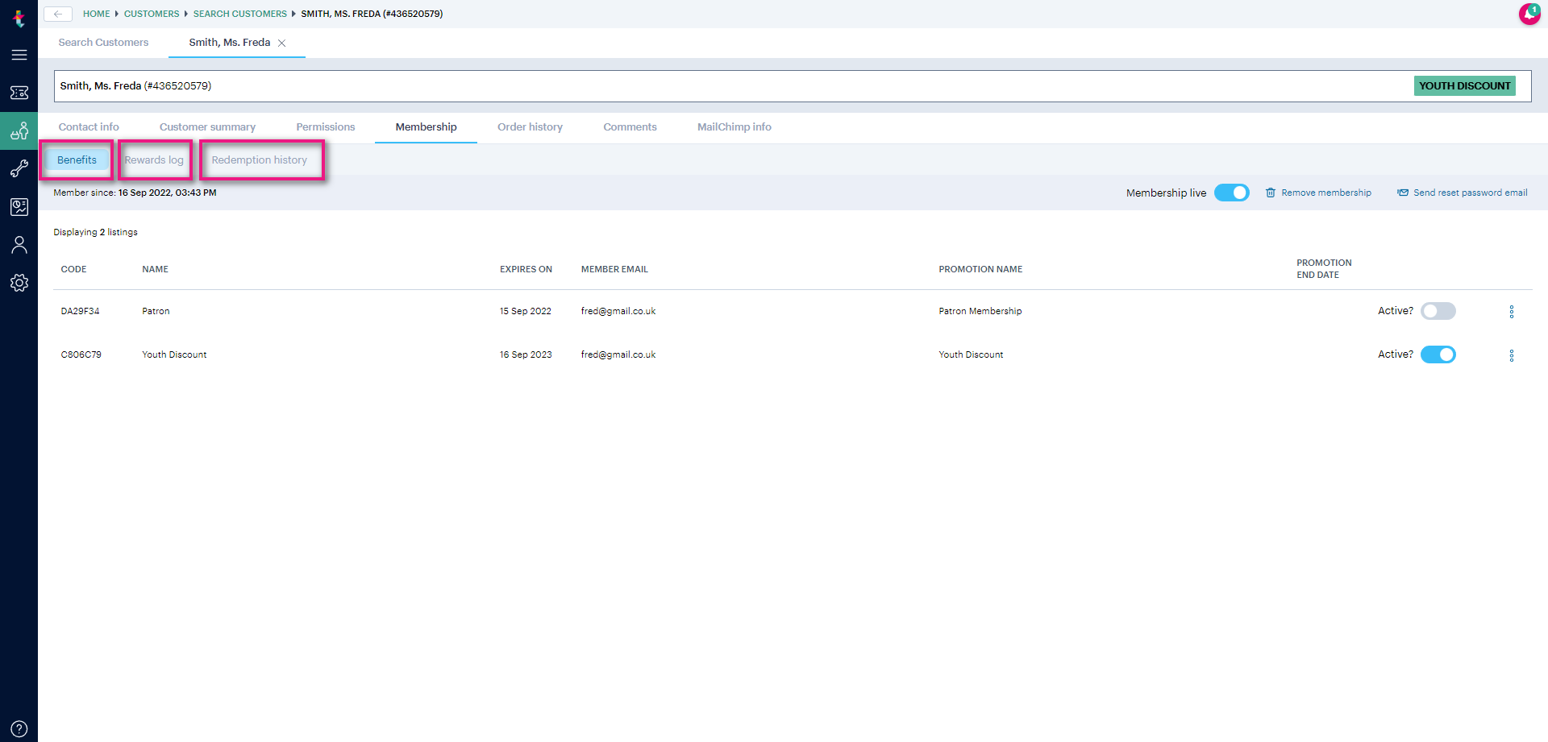This screenshot has height=742, width=1548.
Task: Open the hamburger menu in sidebar
Action: (x=19, y=55)
